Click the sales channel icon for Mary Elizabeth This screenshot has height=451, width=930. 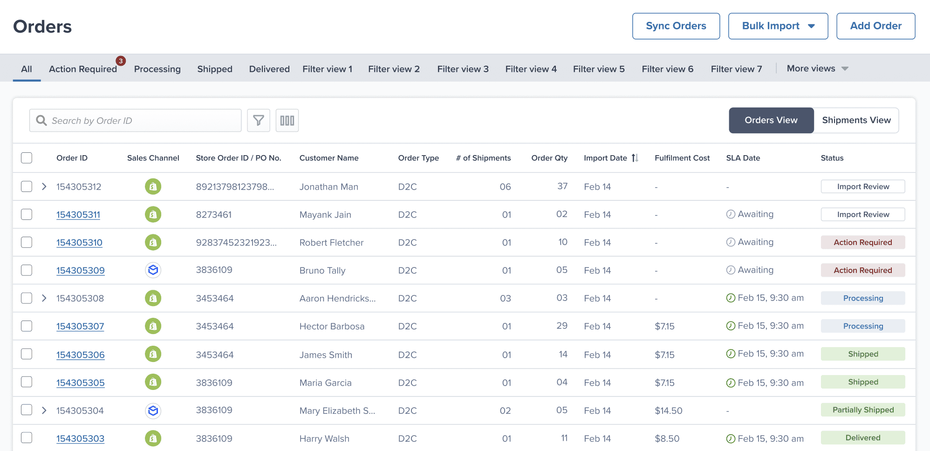coord(153,410)
